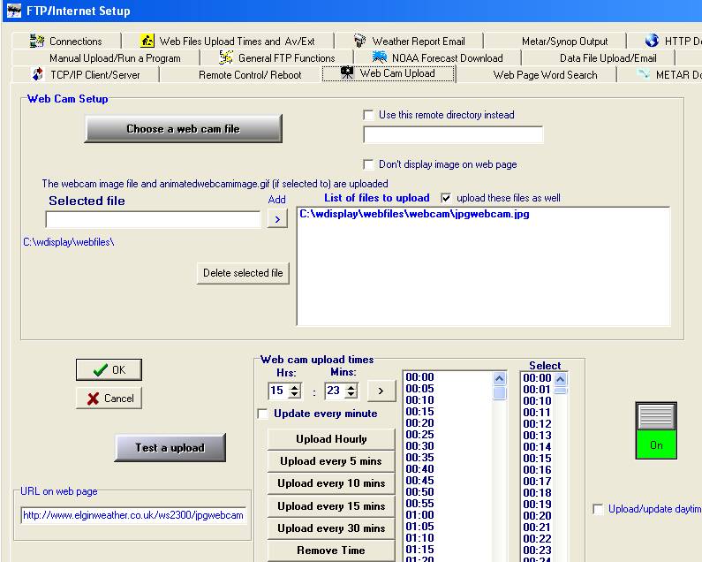Click the upload times list scroll up arrow
The width and height of the screenshot is (702, 562).
(500, 379)
